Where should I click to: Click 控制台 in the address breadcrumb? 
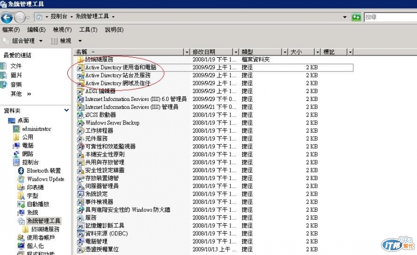pos(59,17)
